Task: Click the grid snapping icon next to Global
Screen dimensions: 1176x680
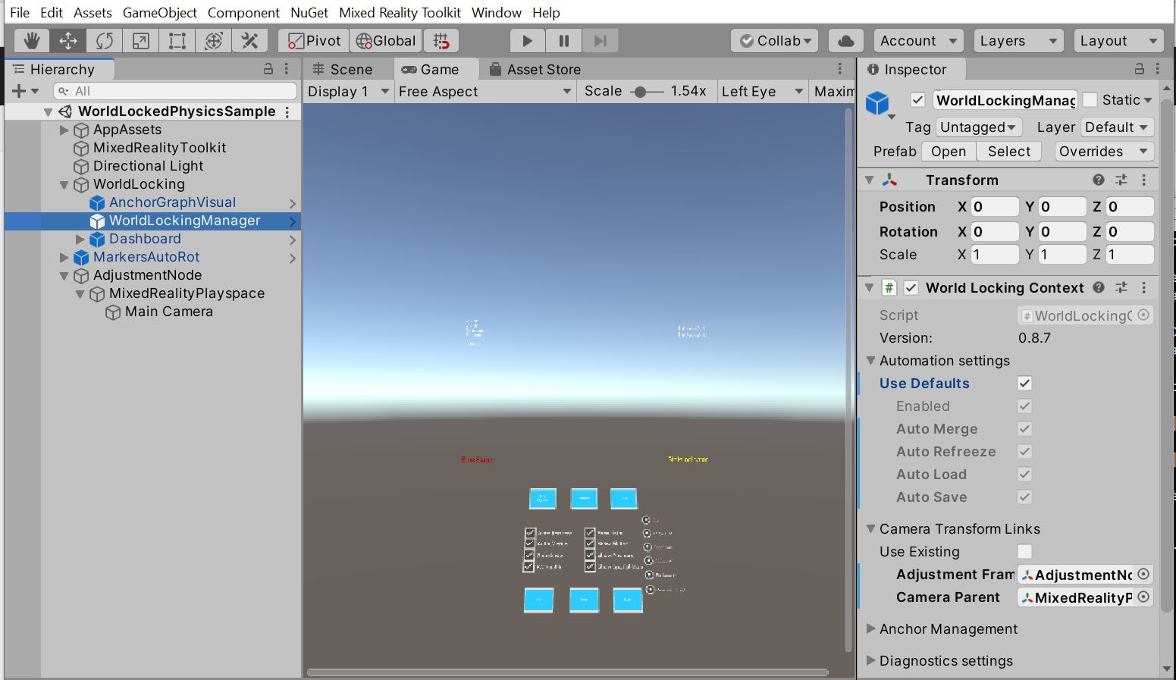Action: click(x=441, y=40)
